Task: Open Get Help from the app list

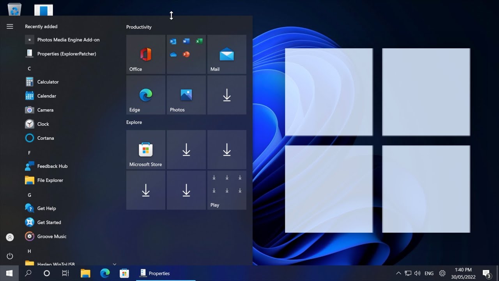Action: [x=71, y=208]
